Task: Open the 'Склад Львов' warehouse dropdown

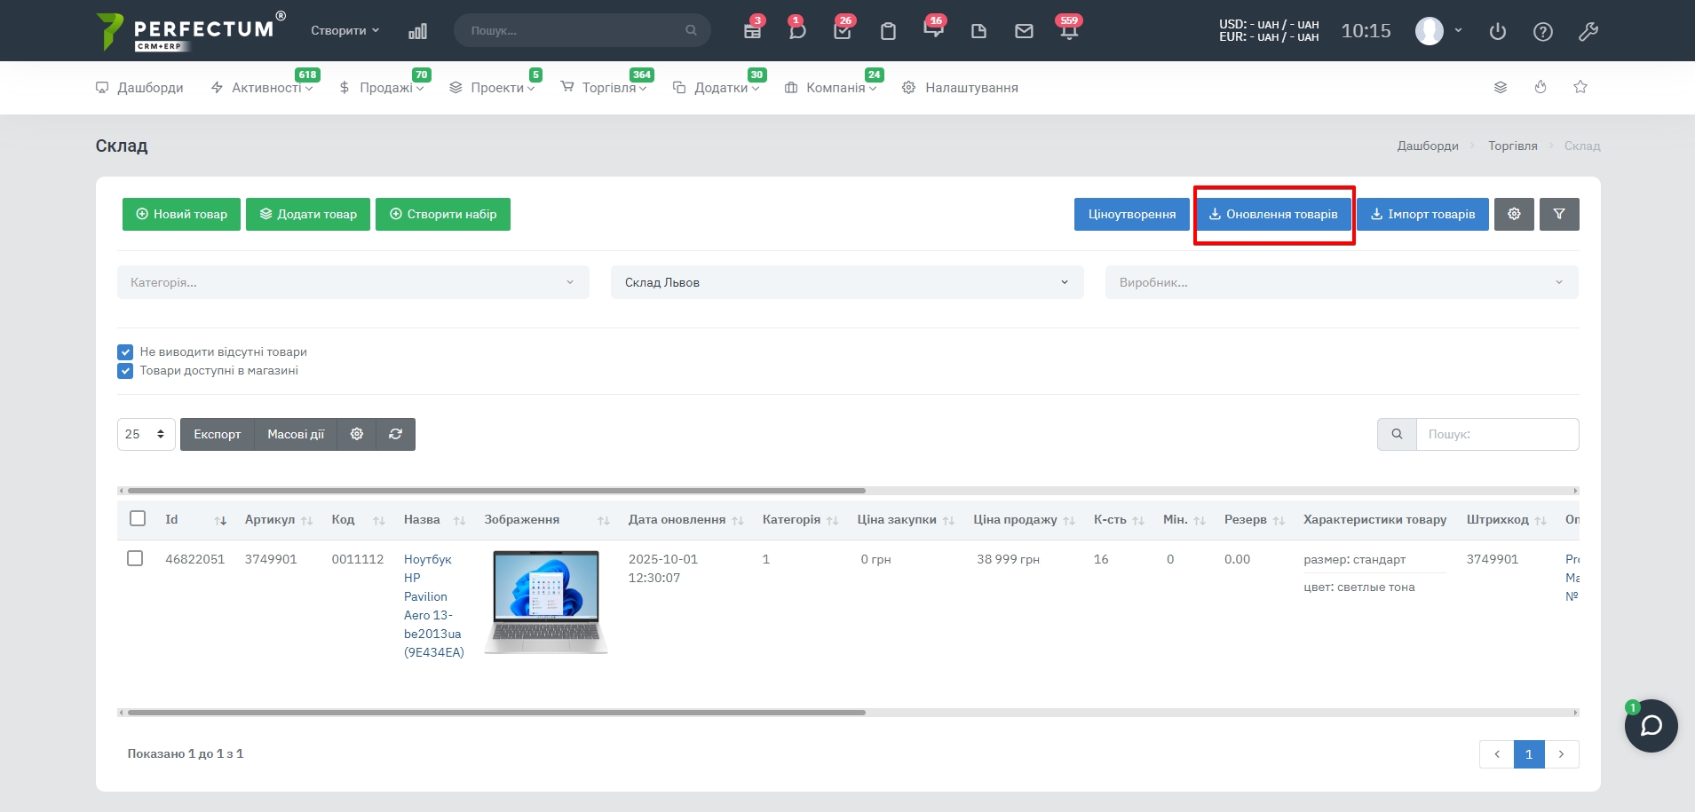Action: tap(846, 282)
